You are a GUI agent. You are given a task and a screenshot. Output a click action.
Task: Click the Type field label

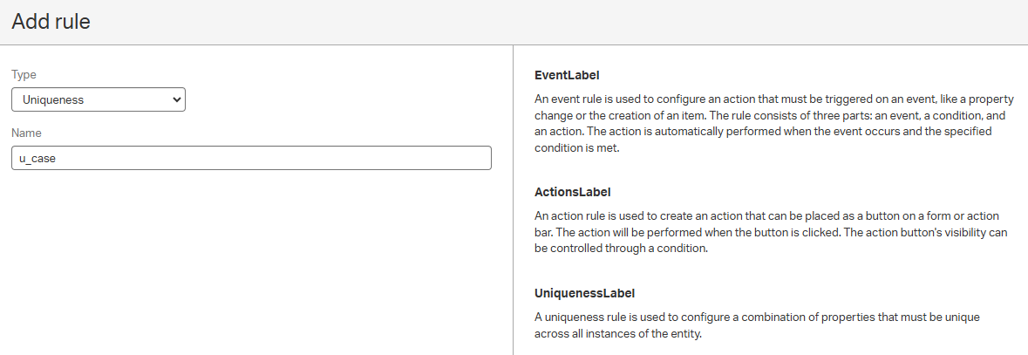coord(24,75)
